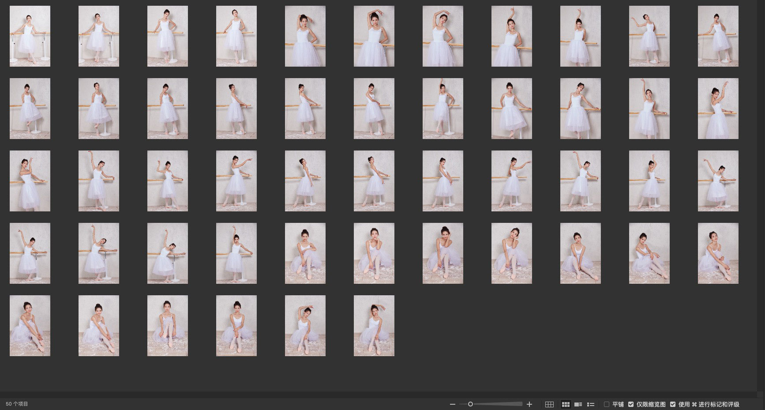Screen dimensions: 765x410
Task: Select the last thumbnail in the third row
Action: (x=718, y=181)
